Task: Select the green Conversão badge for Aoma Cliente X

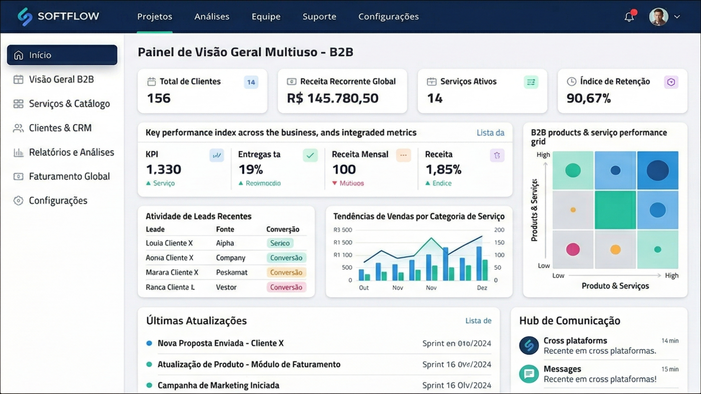Action: (286, 258)
